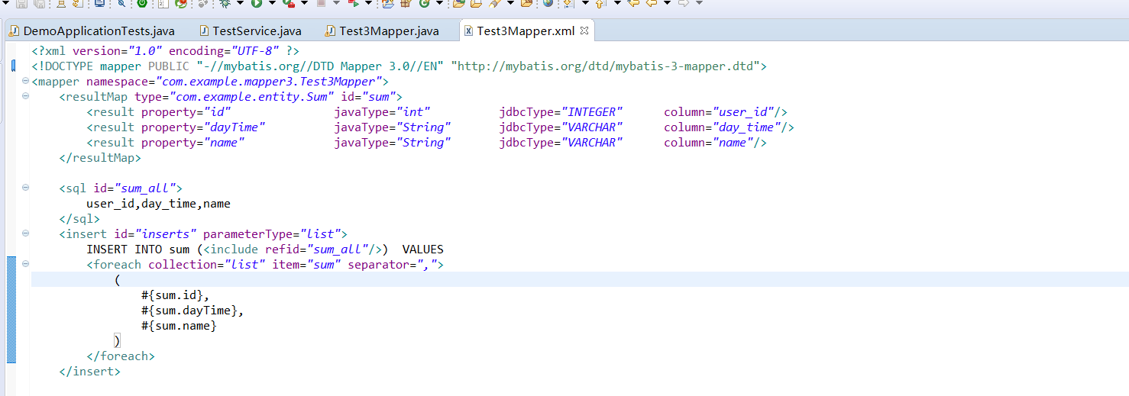
Task: Collapse the sql sum_all fold marker
Action: 26,188
